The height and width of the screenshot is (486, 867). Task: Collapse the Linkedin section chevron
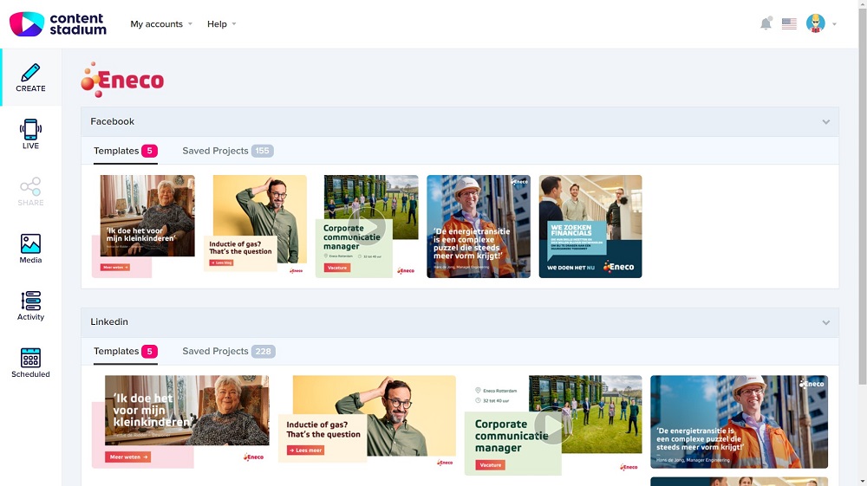point(825,322)
